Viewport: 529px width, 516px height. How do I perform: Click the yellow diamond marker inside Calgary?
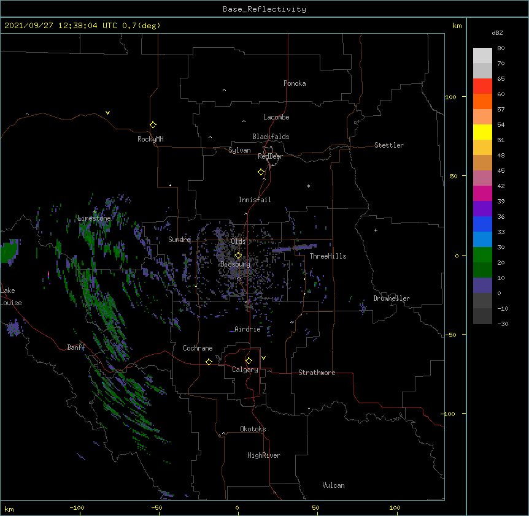coord(249,361)
